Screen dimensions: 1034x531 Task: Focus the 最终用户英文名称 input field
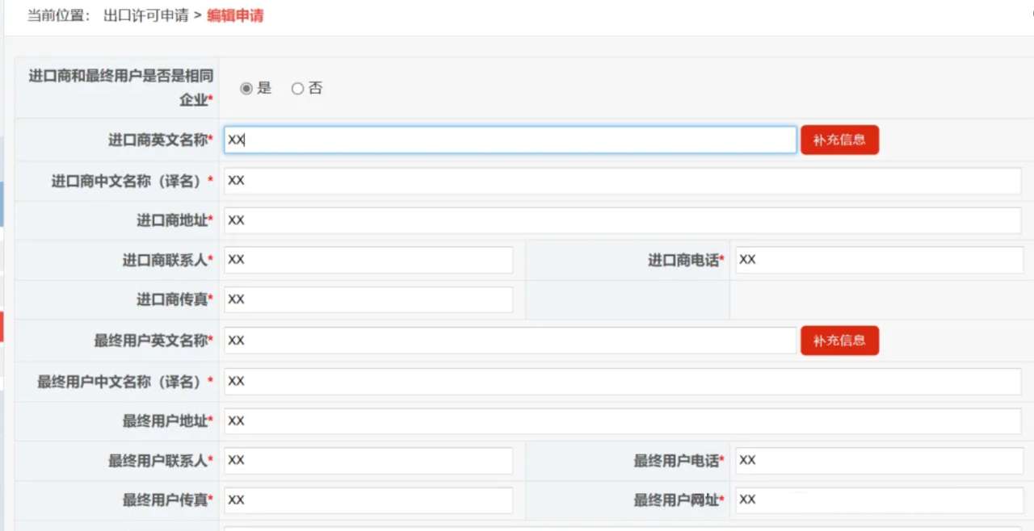510,341
